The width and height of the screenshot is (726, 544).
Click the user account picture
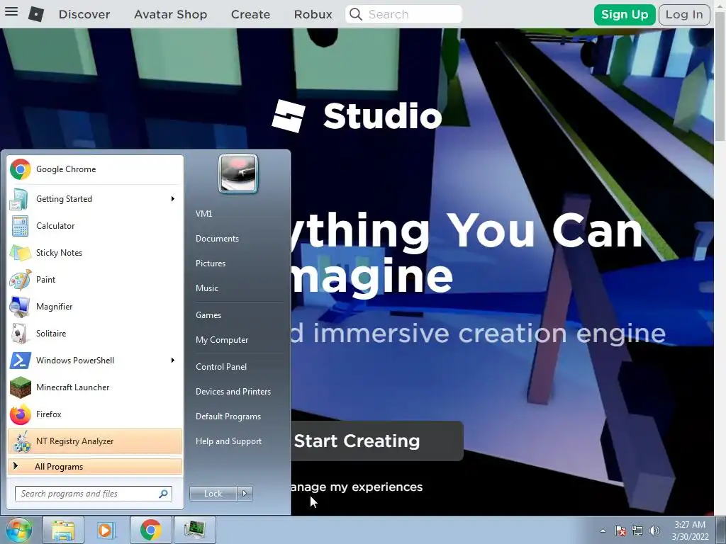point(238,174)
